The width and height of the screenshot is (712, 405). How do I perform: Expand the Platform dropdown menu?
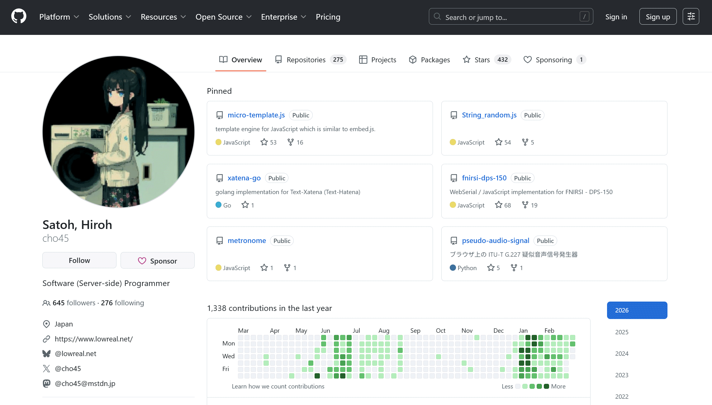(x=59, y=17)
